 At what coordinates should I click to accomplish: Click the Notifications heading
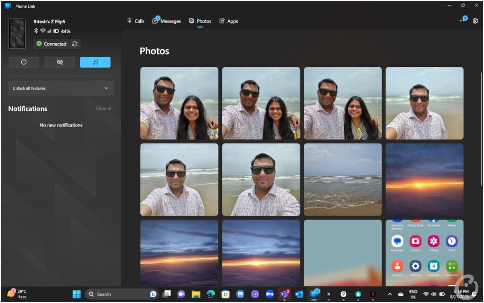28,108
